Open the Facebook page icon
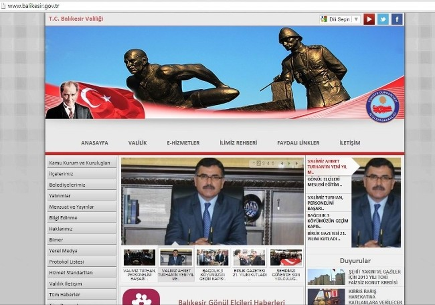The height and width of the screenshot is (305, 435). [397, 19]
